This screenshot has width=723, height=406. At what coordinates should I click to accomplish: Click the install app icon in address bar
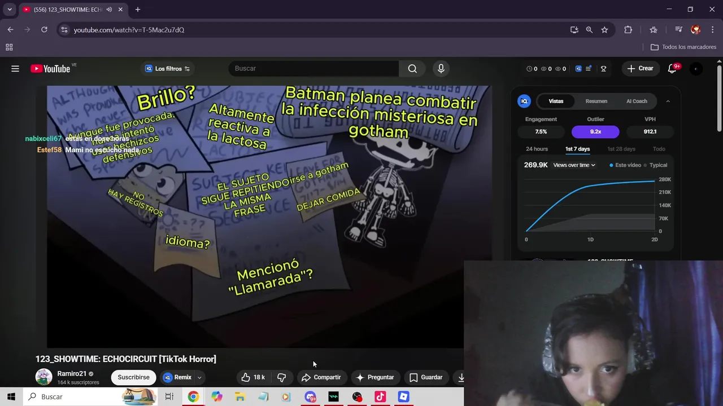(x=574, y=30)
